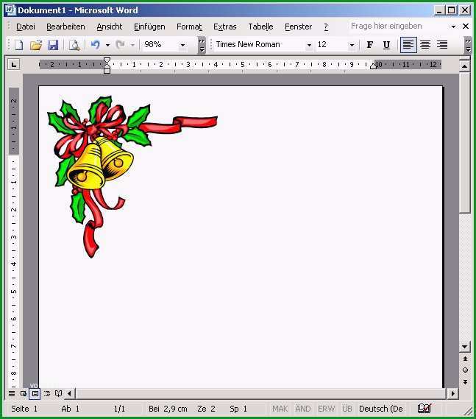Toggle underline formatting (U button)
Screen dimensions: 476x419
(386, 45)
